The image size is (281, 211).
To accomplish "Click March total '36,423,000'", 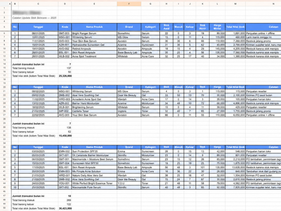I will pyautogui.click(x=65, y=208).
